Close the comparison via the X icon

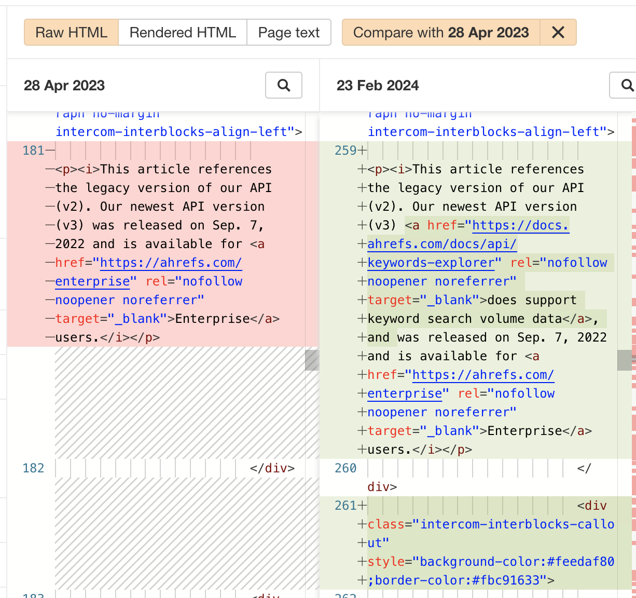pos(558,32)
